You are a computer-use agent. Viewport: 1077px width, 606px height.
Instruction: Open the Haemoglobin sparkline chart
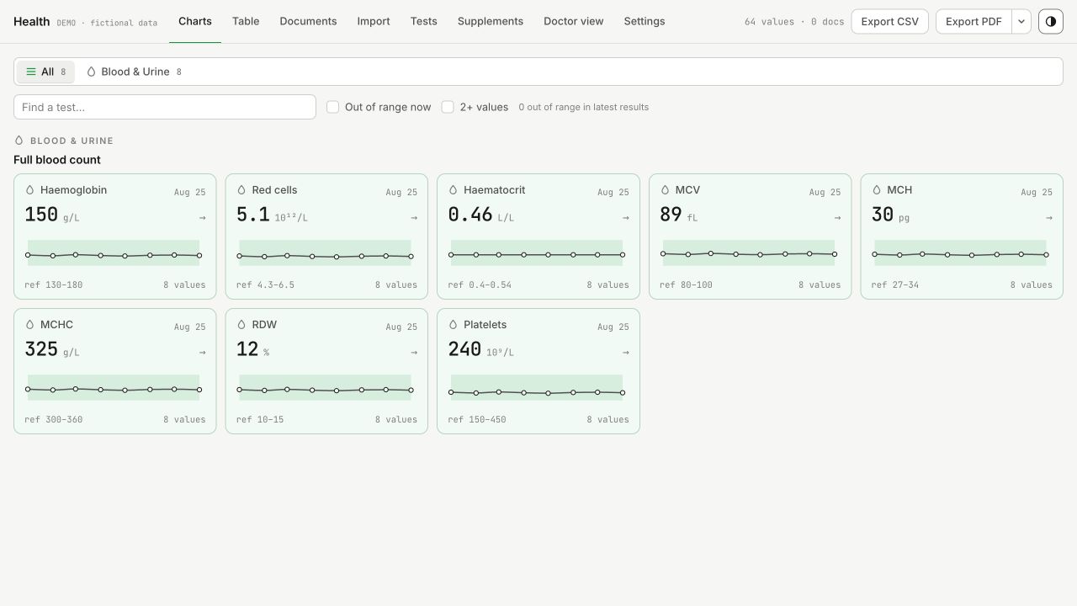pyautogui.click(x=114, y=253)
